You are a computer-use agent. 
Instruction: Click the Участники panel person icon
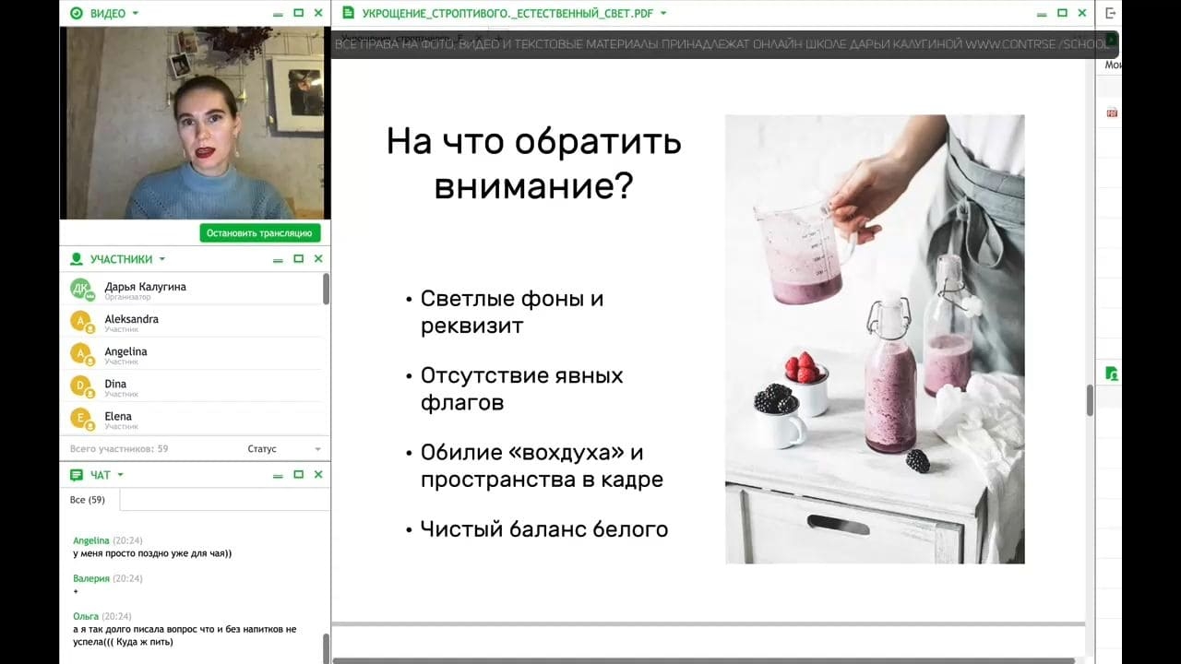click(76, 259)
